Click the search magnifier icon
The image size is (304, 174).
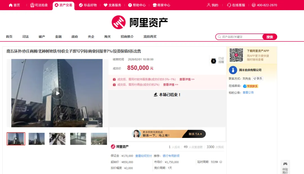tap(219, 37)
